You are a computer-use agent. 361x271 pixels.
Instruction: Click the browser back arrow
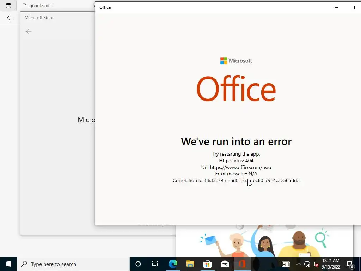point(10,18)
